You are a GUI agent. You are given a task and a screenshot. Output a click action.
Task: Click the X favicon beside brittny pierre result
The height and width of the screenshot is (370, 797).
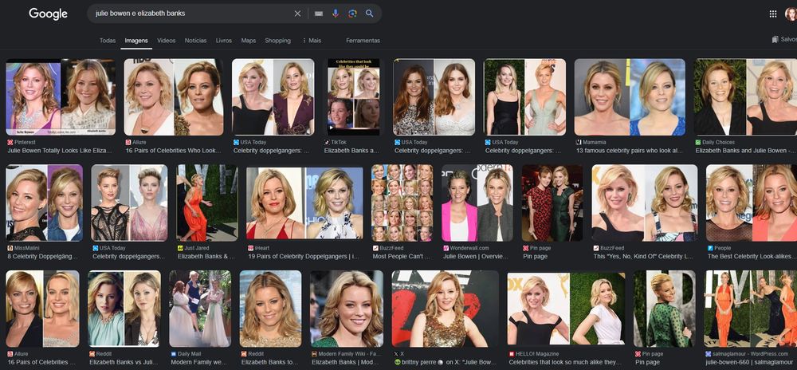[396, 354]
